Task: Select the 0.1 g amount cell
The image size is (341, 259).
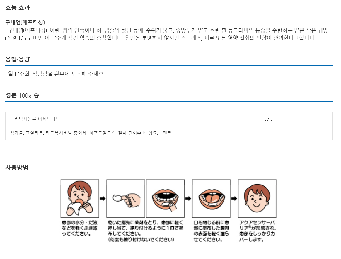Action: click(x=269, y=119)
